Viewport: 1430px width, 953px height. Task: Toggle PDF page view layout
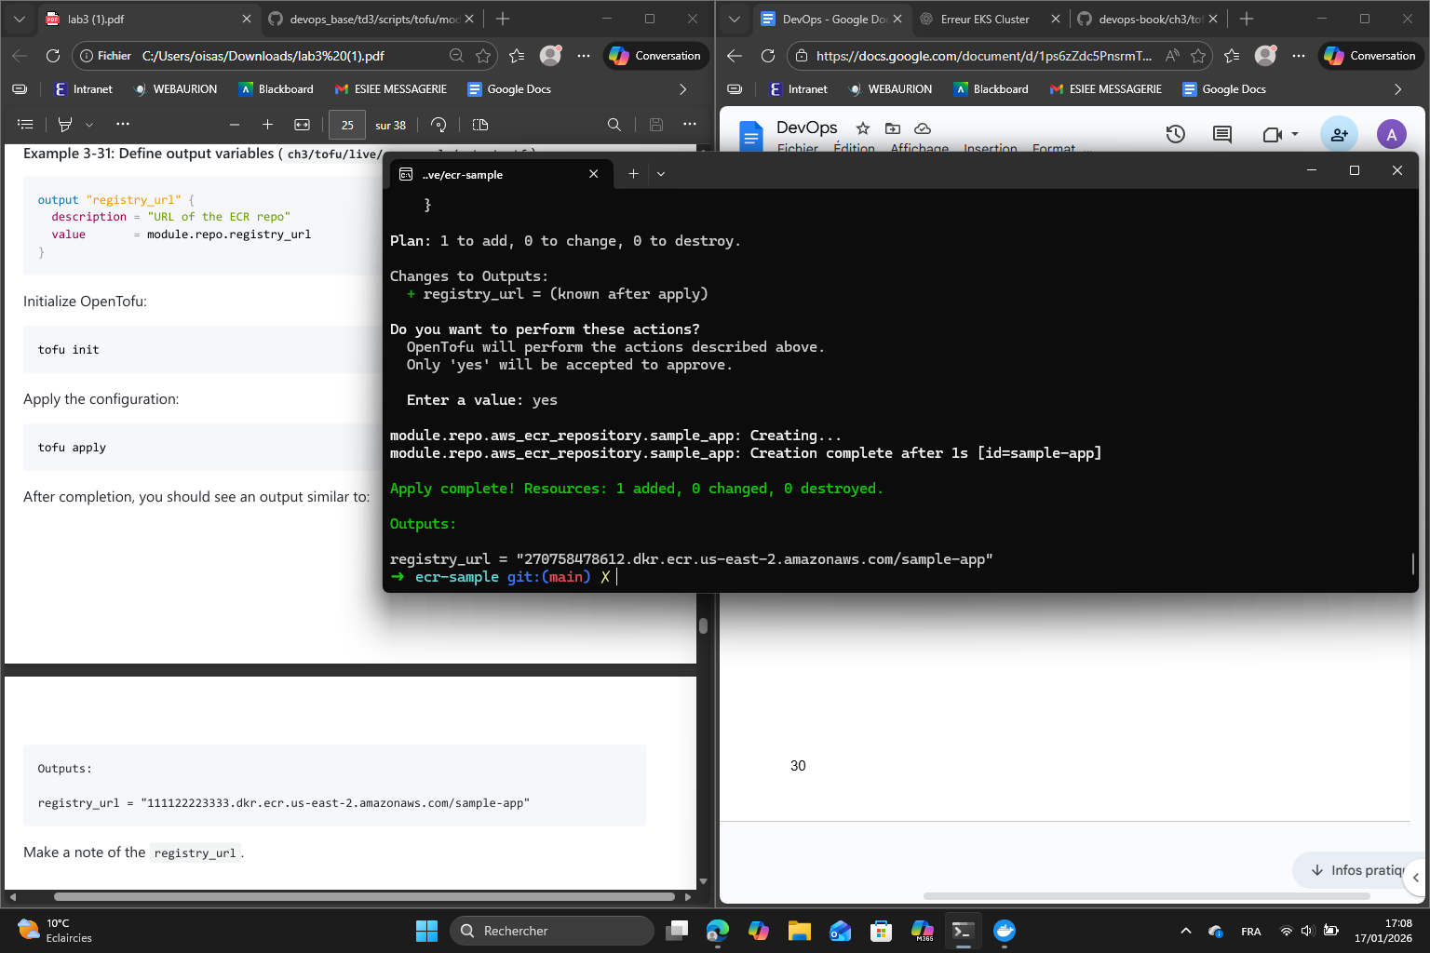(x=480, y=125)
